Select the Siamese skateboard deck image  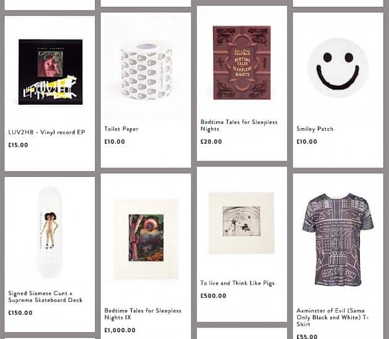[x=50, y=232]
